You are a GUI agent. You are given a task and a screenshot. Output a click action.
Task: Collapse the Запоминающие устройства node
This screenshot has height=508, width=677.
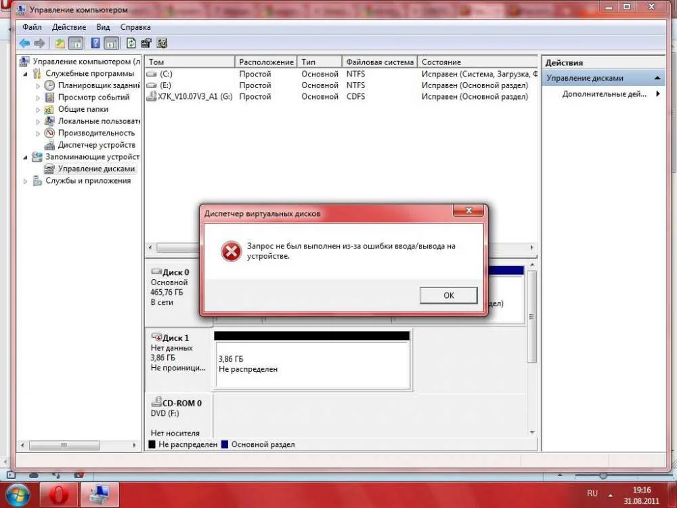pyautogui.click(x=25, y=157)
